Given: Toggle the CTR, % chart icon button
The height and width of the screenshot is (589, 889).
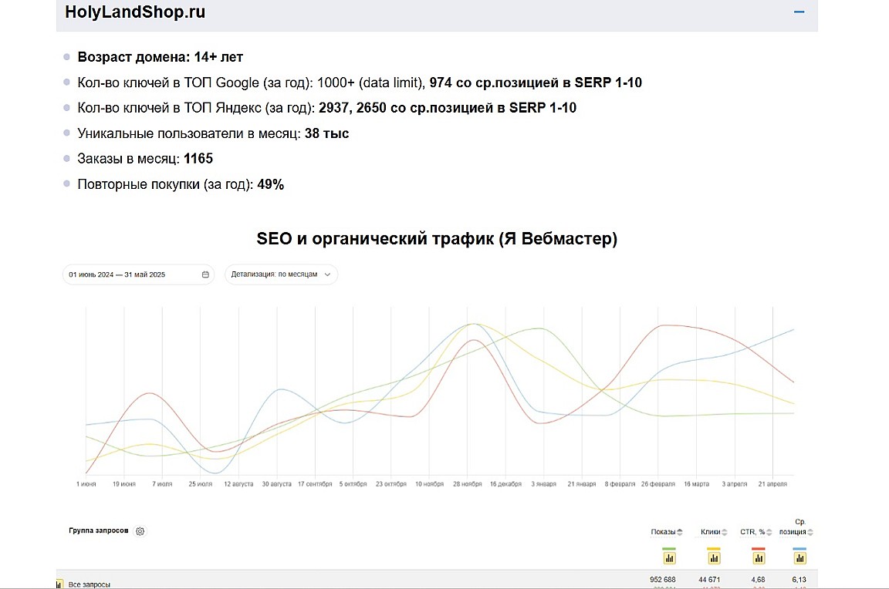Looking at the screenshot, I should pos(759,557).
